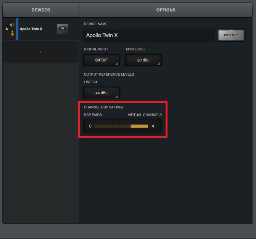This screenshot has height=239, width=256.
Task: Click the Channel DSP Pairing heading
Action: pyautogui.click(x=103, y=107)
